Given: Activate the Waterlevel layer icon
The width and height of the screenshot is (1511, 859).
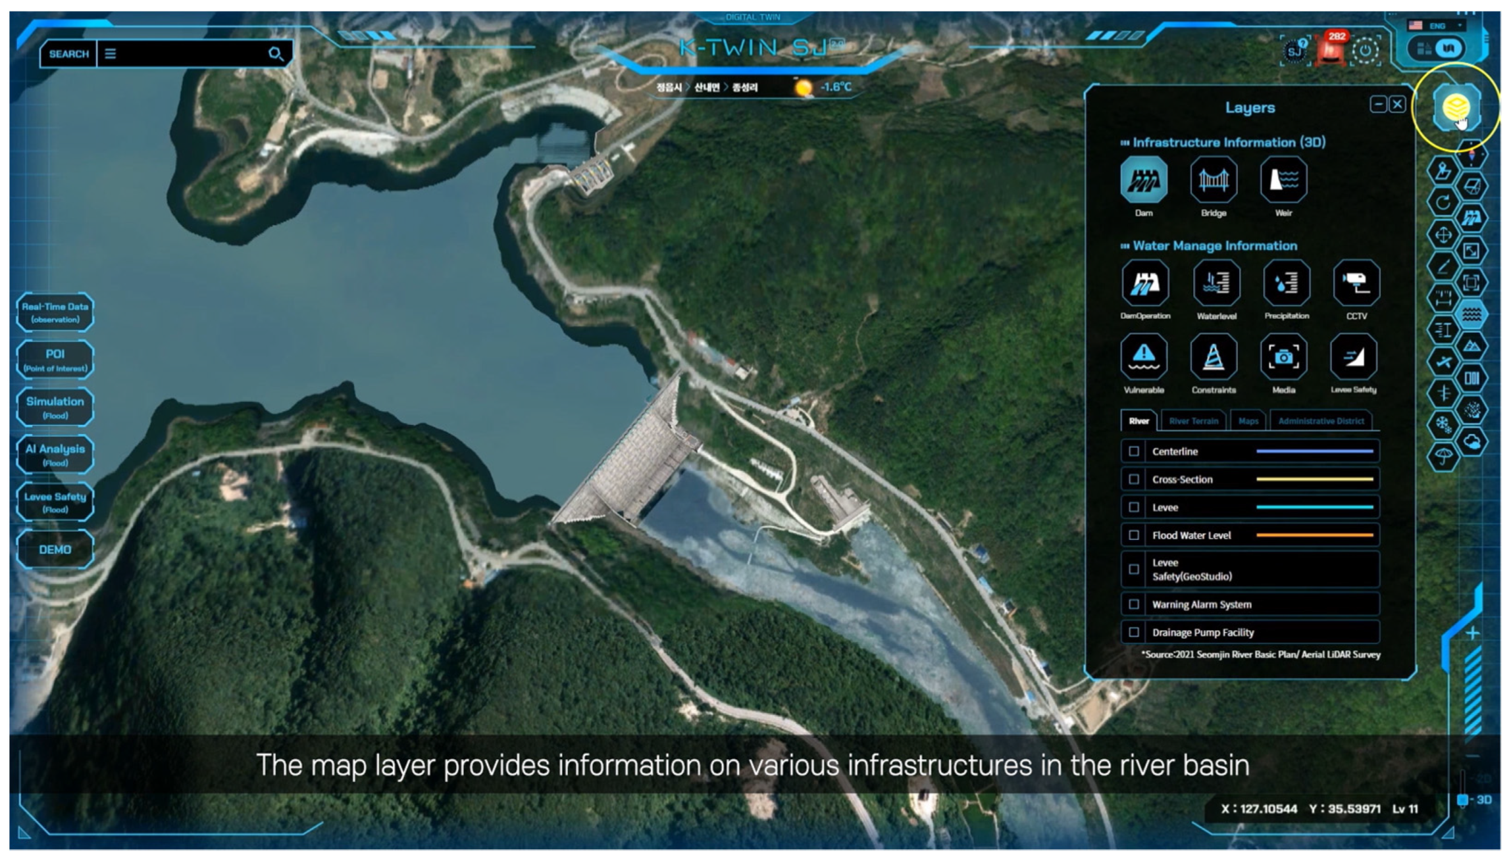Looking at the screenshot, I should tap(1216, 283).
